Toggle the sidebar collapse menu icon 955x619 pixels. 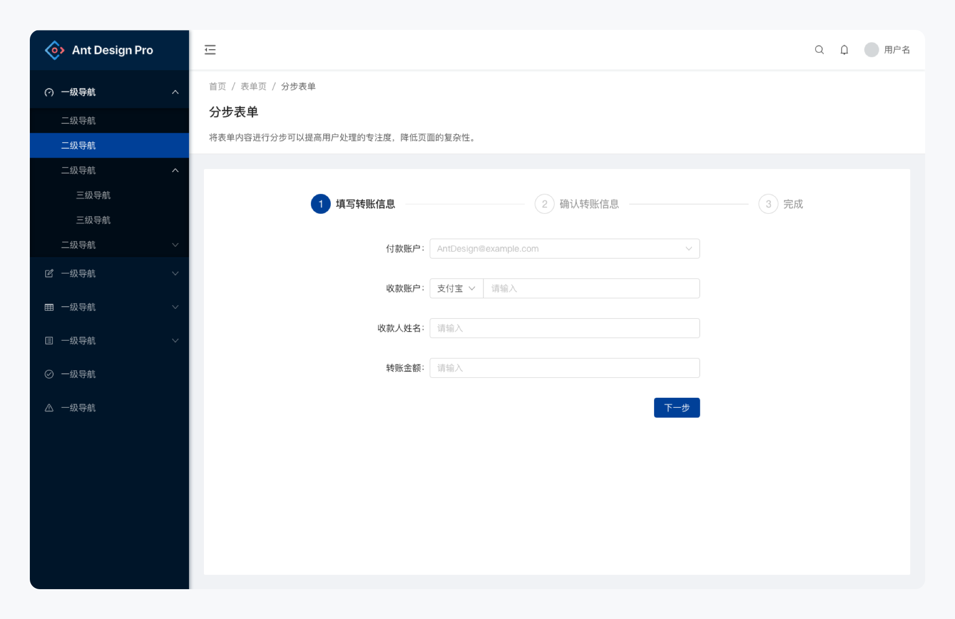coord(210,50)
